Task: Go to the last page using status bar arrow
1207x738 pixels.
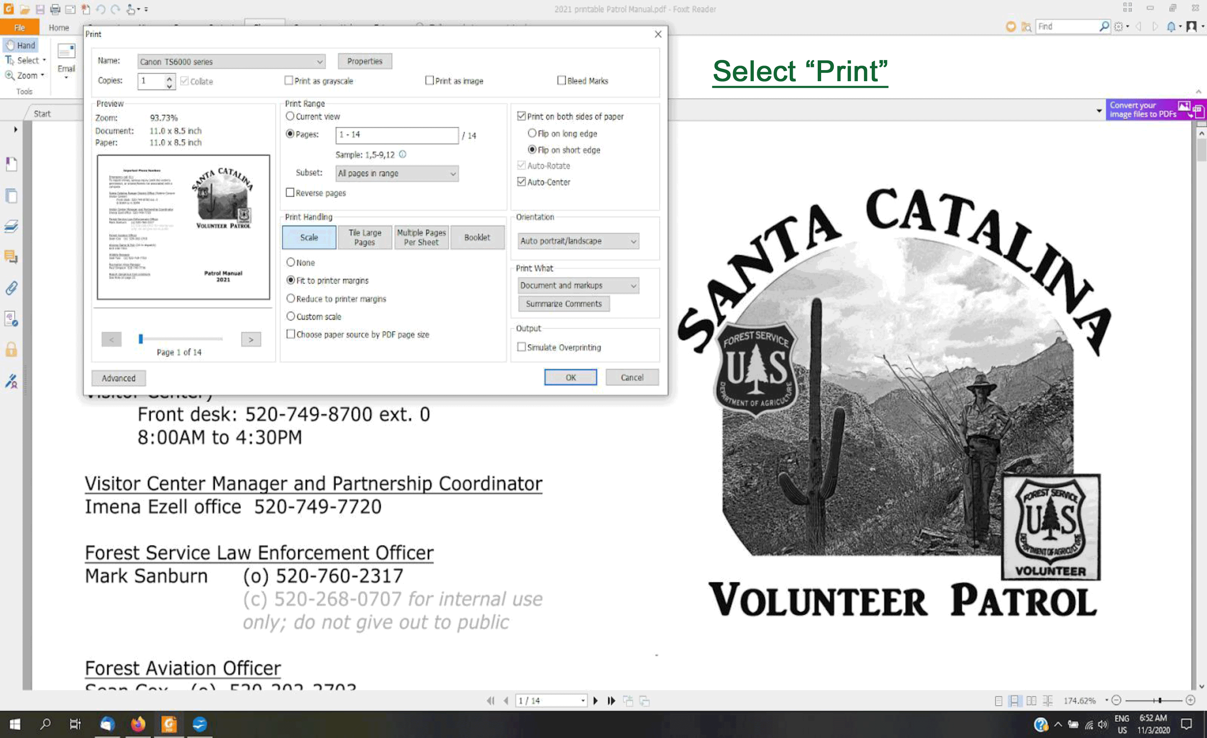Action: [611, 700]
